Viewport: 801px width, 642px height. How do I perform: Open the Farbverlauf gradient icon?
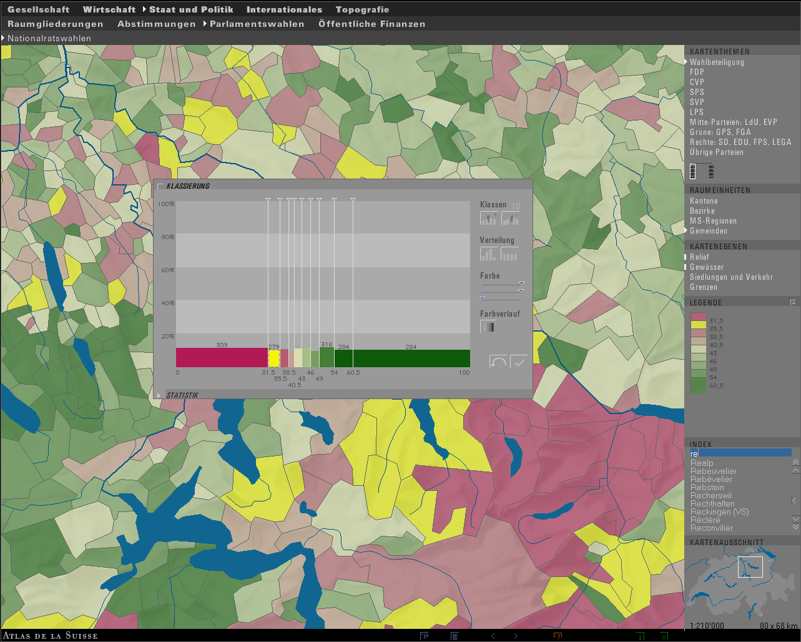[x=488, y=327]
